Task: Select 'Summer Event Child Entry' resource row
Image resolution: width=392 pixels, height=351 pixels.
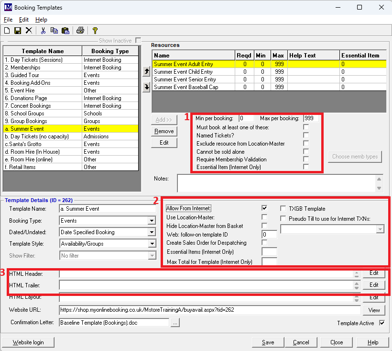Action: pos(269,72)
